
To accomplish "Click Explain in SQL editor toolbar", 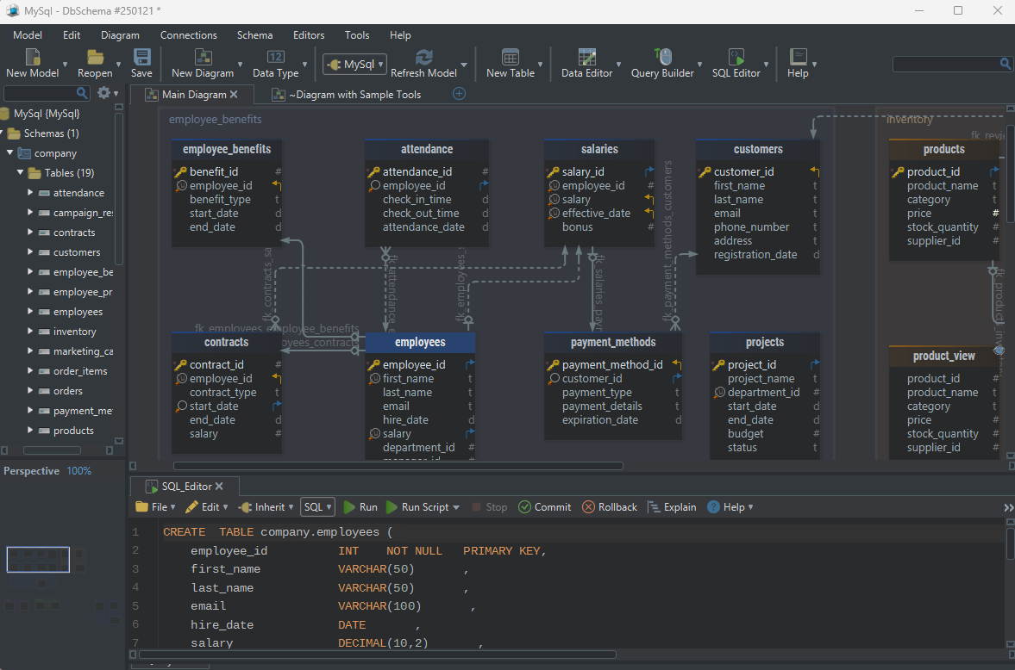I will pyautogui.click(x=672, y=507).
